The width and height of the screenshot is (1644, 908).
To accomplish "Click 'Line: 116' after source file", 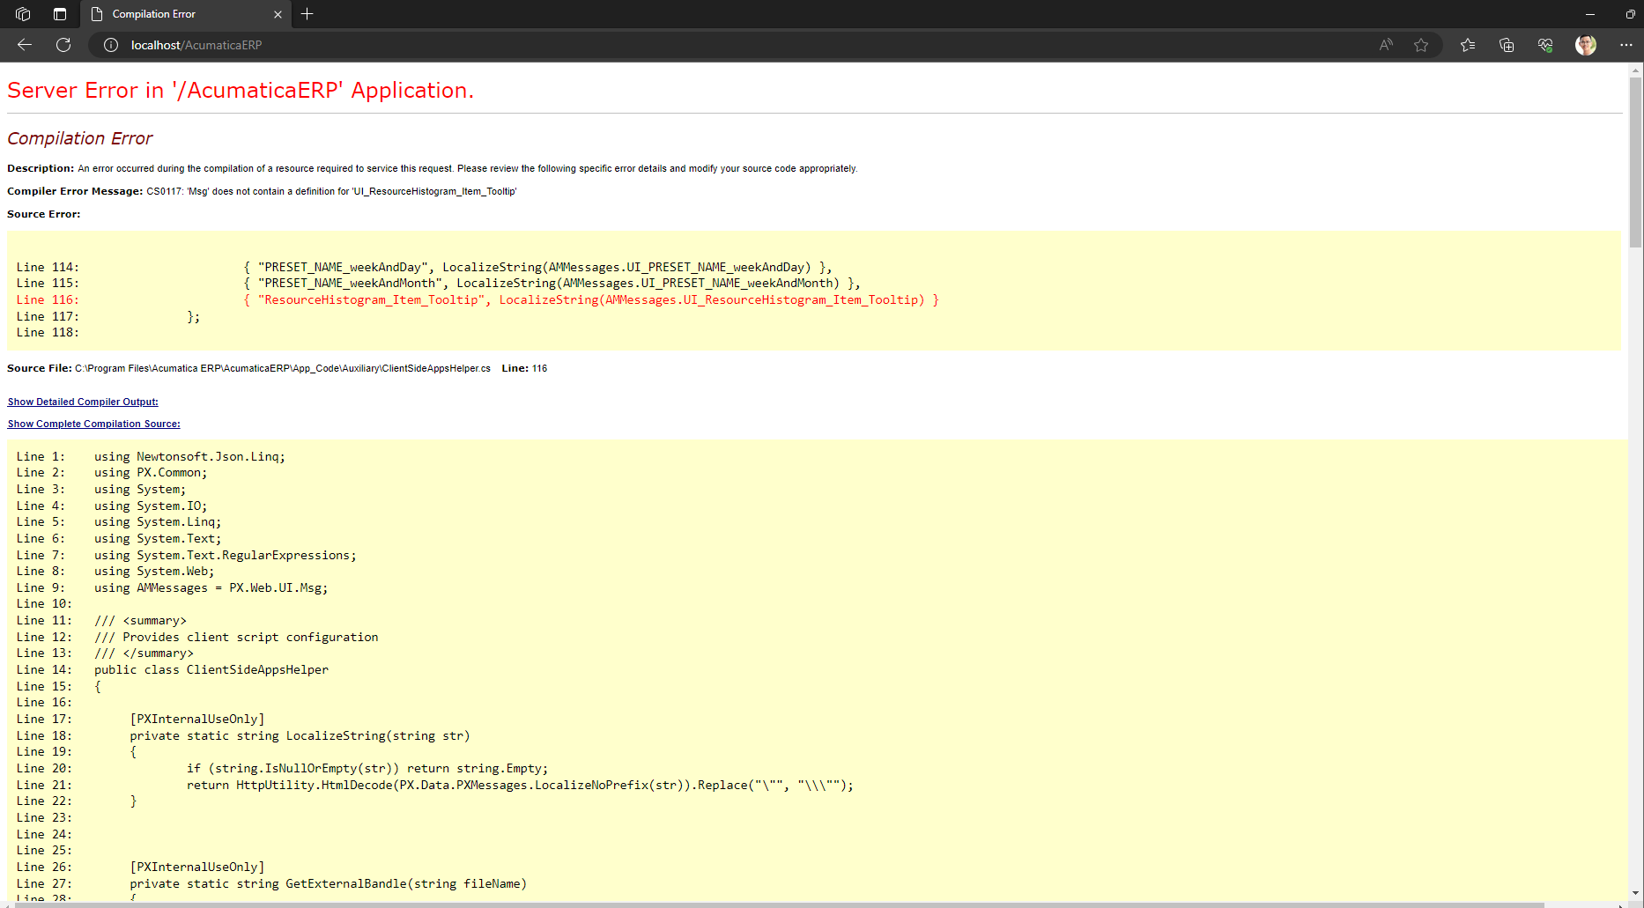I will coord(524,368).
